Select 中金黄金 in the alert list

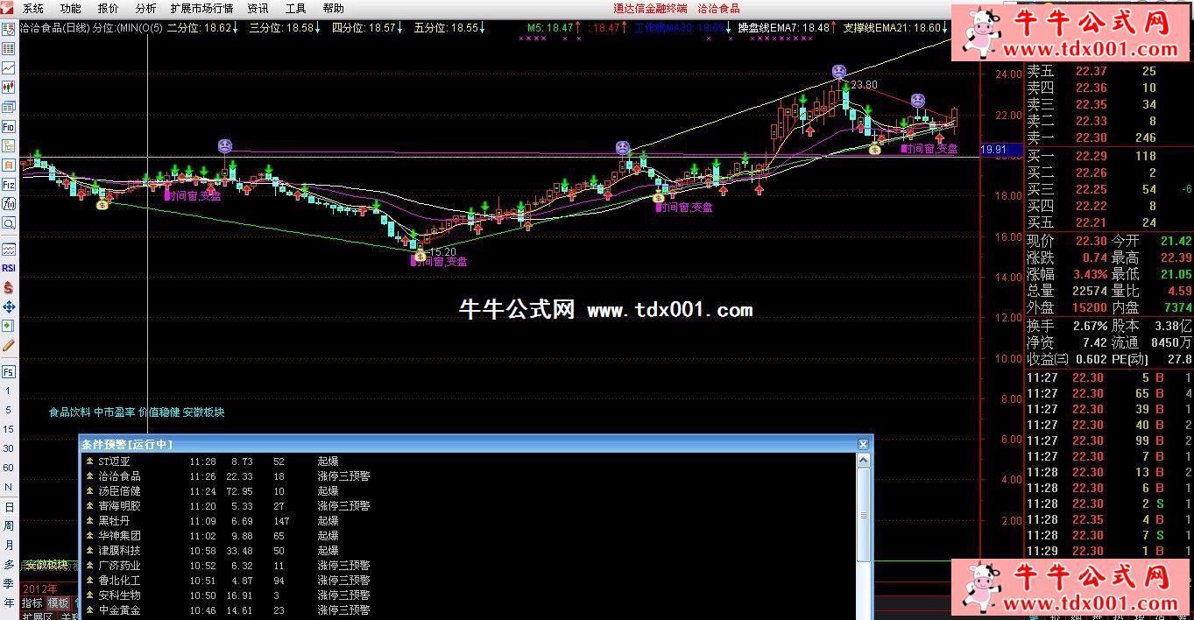pos(120,610)
